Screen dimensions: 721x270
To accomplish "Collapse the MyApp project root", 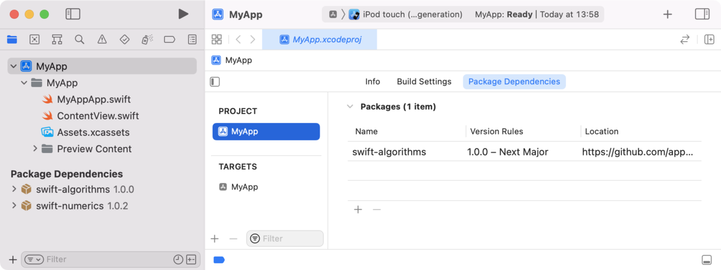I will click(x=13, y=67).
